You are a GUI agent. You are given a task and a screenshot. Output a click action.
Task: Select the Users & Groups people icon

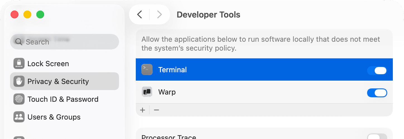pyautogui.click(x=19, y=117)
